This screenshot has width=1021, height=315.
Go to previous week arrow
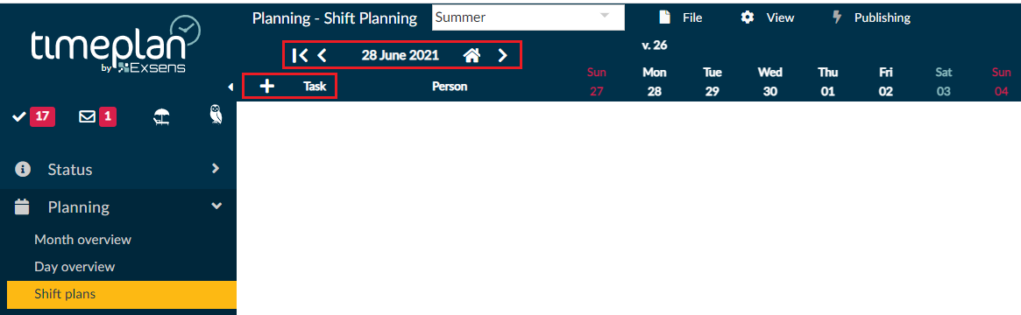[x=322, y=56]
